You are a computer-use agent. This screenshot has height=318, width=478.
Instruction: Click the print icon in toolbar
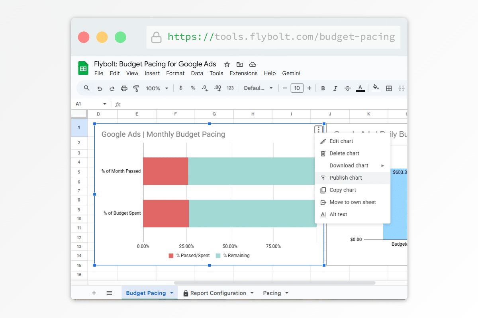point(124,88)
